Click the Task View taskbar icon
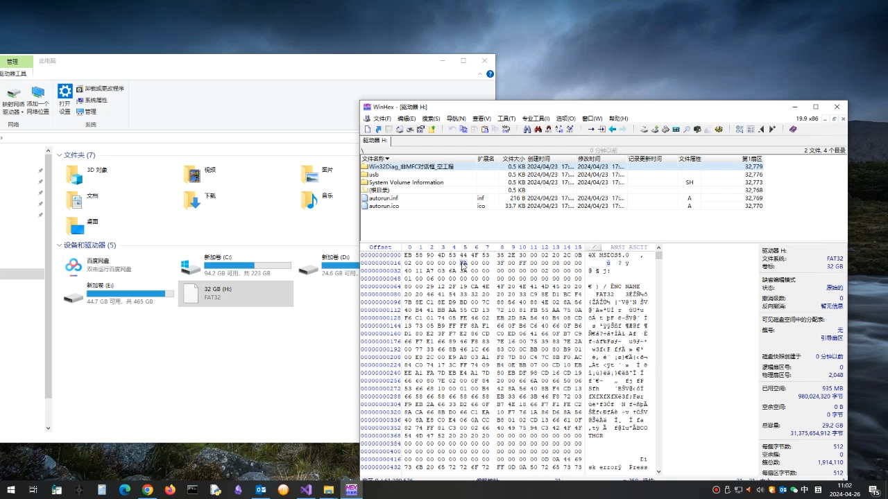Screen dimensions: 888x499 click(x=33, y=489)
